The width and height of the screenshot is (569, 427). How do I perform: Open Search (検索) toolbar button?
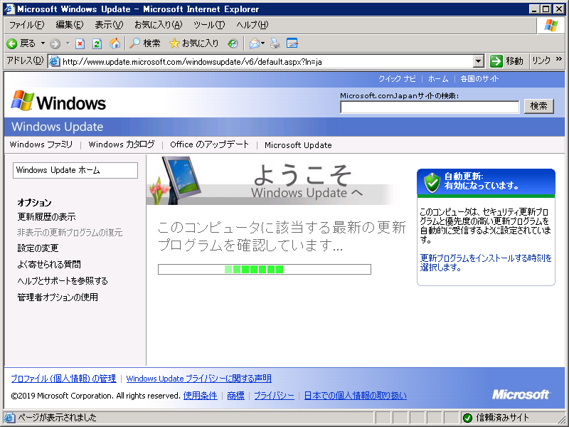[145, 43]
